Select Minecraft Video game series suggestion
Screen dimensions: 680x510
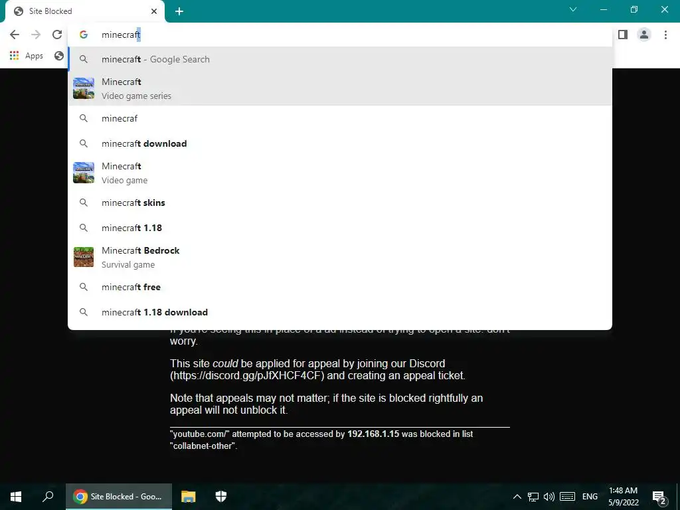(340, 88)
